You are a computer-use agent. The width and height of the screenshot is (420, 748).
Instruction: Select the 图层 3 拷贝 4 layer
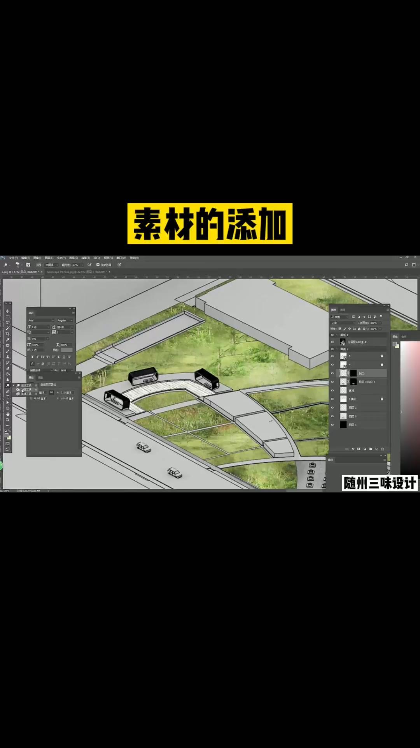coord(367,382)
